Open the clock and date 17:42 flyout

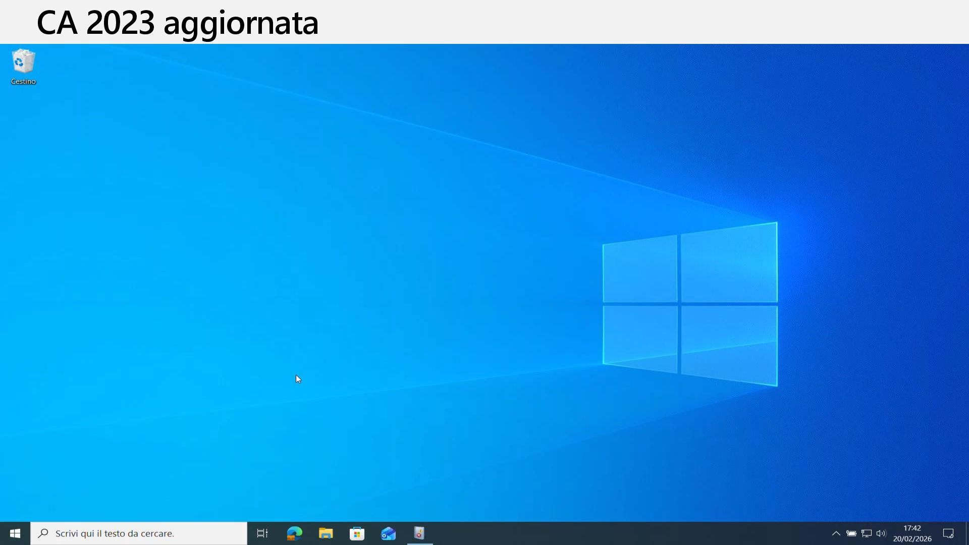pyautogui.click(x=912, y=533)
